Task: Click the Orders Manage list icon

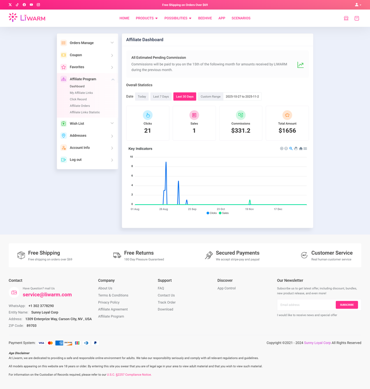Action: 63,43
